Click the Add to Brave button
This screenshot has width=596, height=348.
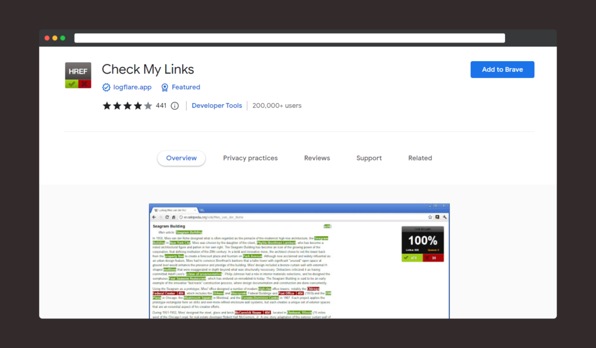pyautogui.click(x=502, y=69)
